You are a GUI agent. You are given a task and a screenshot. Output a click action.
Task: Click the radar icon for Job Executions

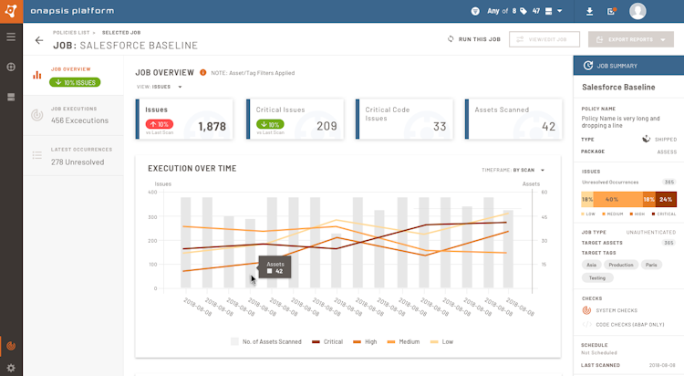pos(37,115)
